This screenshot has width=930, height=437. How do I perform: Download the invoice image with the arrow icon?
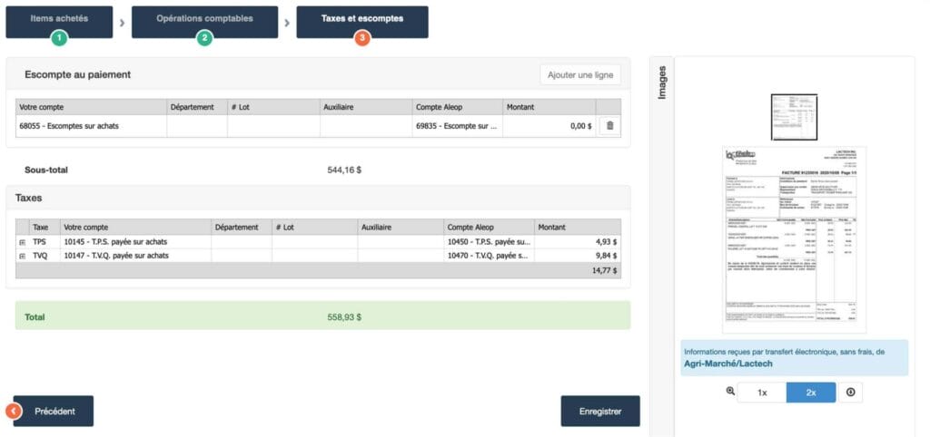point(850,392)
